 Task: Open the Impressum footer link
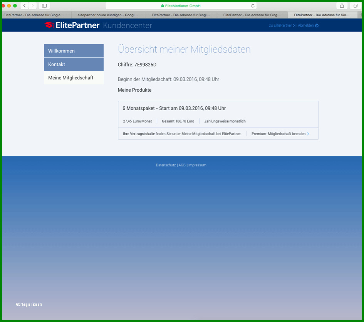(x=197, y=165)
